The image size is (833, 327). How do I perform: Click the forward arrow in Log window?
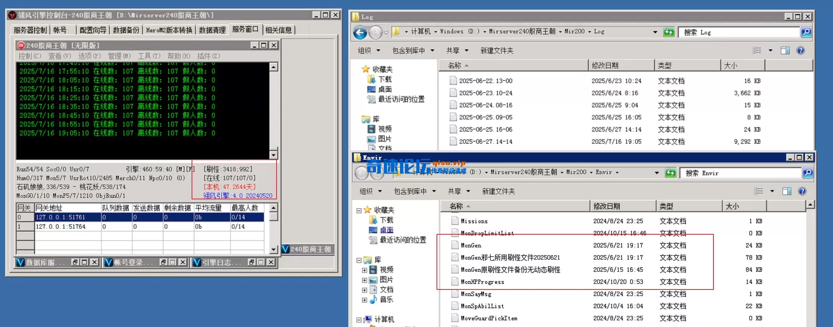point(375,33)
